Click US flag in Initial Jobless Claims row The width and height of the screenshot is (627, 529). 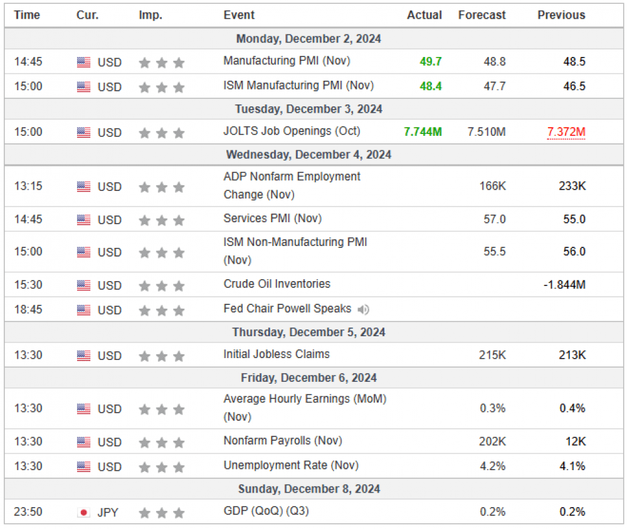83,356
